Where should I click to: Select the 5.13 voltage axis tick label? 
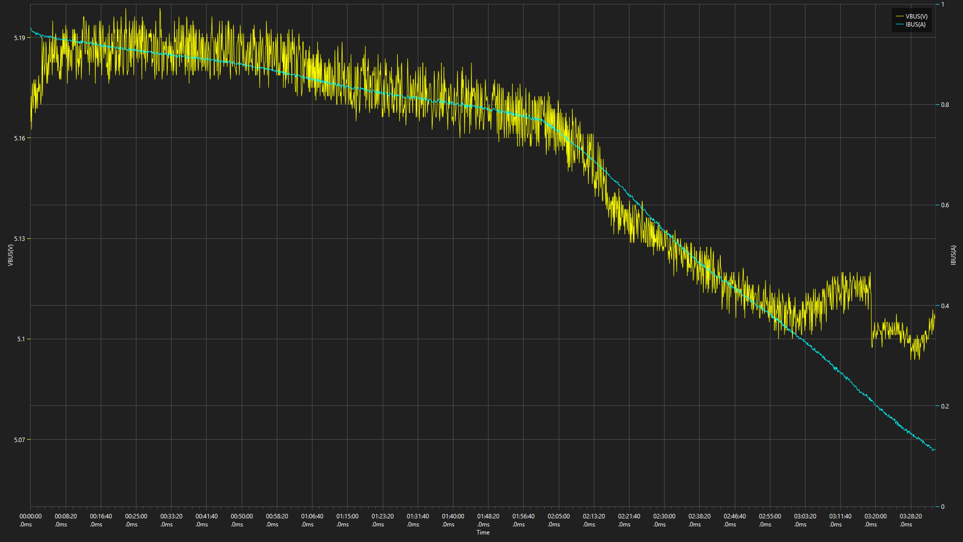tap(20, 238)
